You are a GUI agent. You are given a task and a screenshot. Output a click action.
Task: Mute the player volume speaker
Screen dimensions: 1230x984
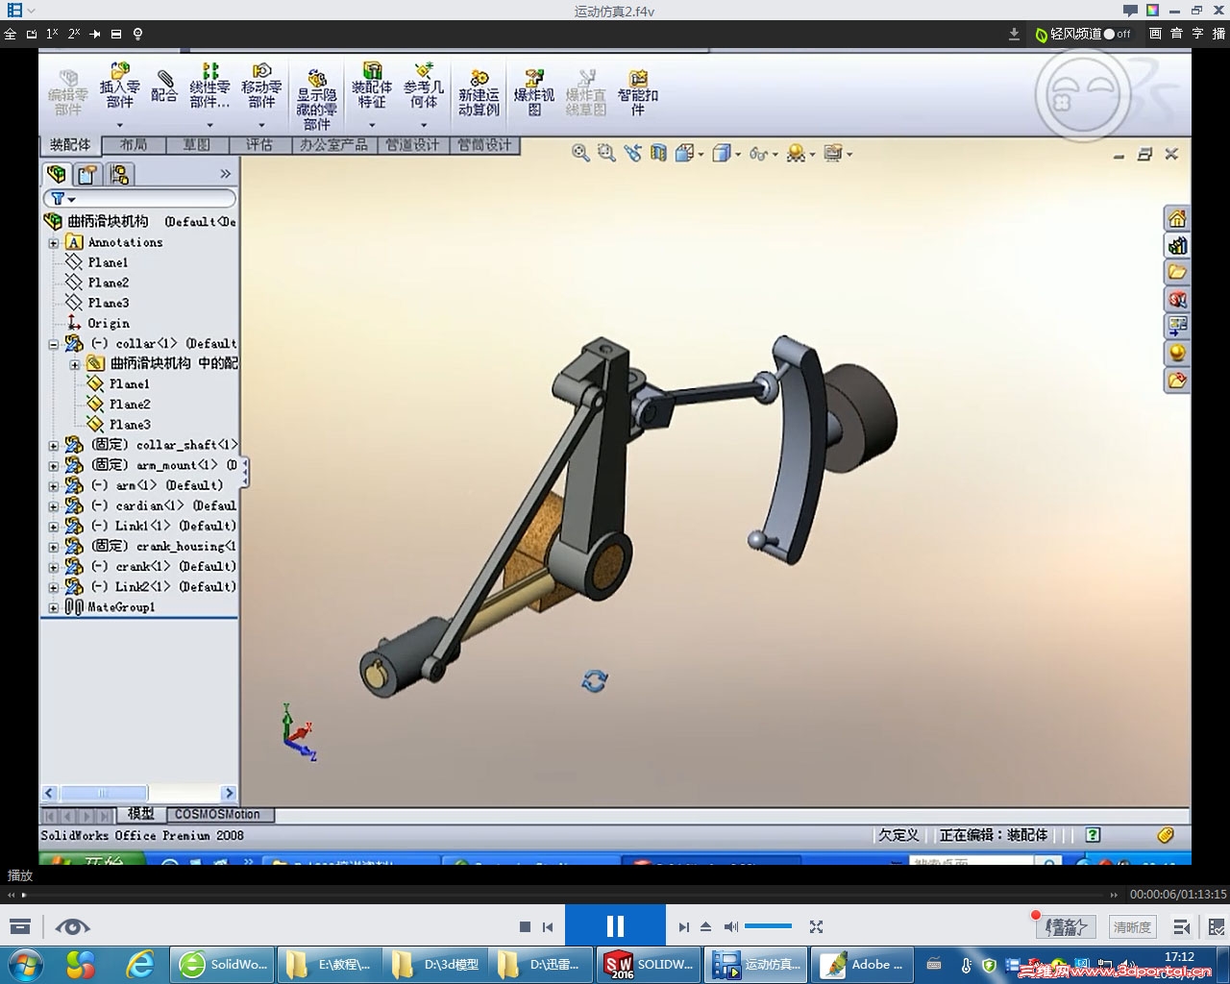pyautogui.click(x=731, y=926)
